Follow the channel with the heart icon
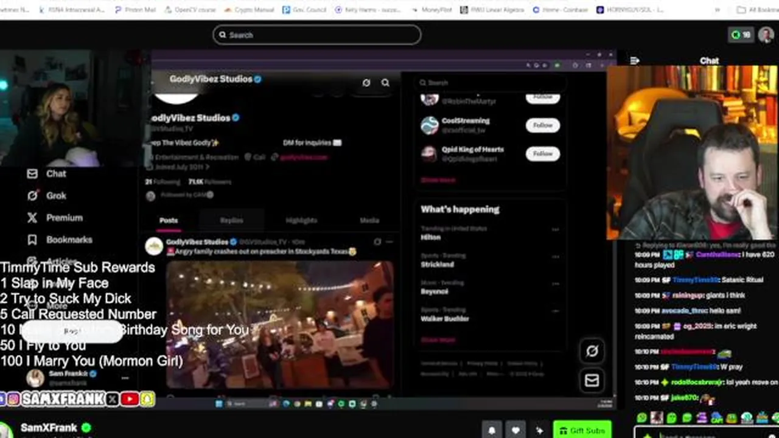 515,431
